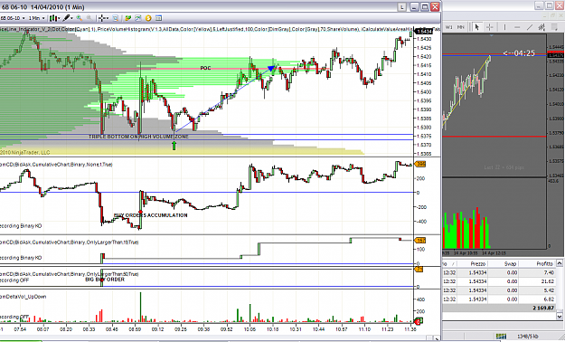
Task: Open chart trader via the green arrows icon
Action: [128, 18]
